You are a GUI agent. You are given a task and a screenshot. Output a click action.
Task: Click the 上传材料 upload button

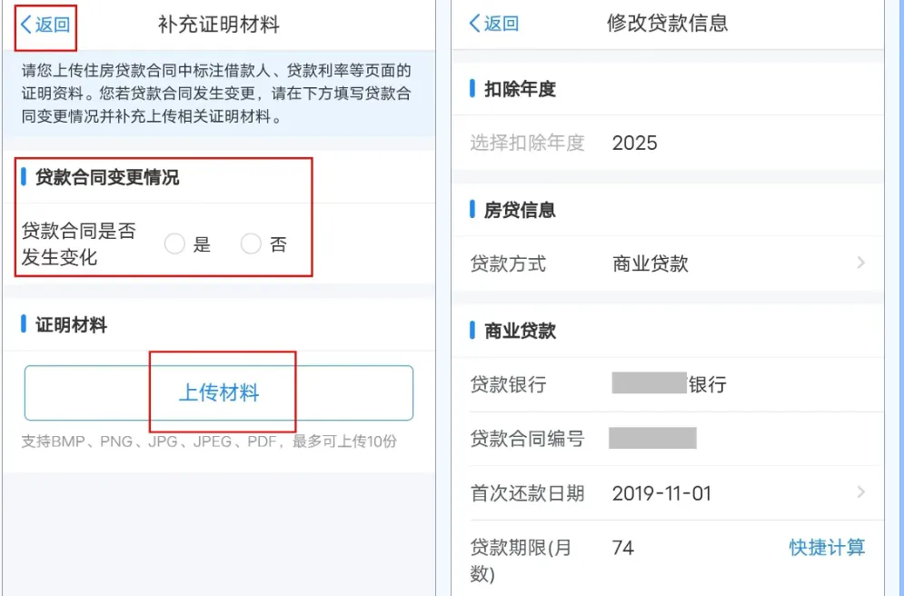tap(219, 392)
